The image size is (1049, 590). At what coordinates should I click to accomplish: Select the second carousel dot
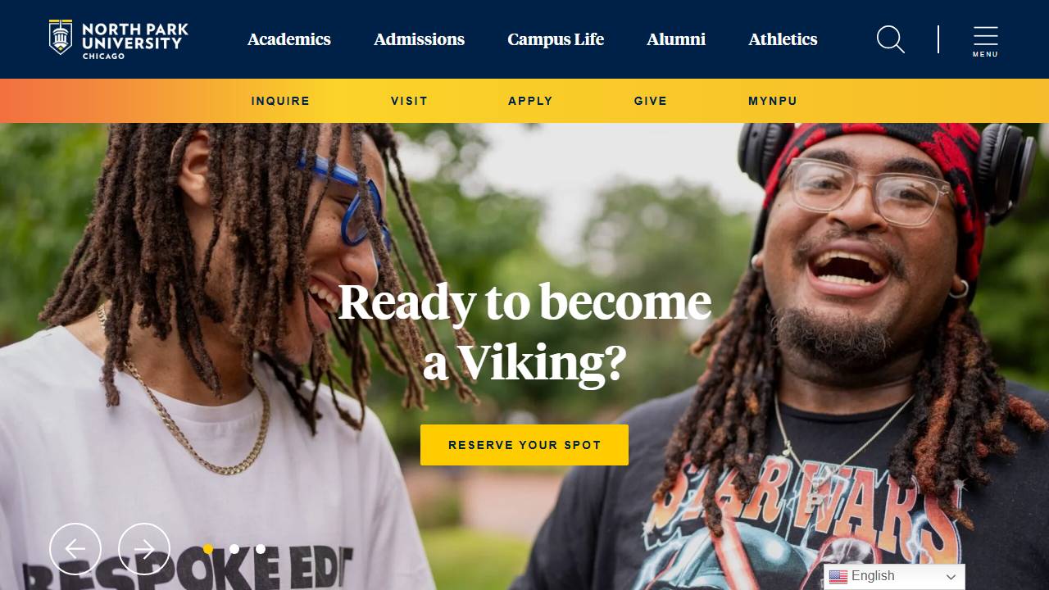tap(234, 549)
